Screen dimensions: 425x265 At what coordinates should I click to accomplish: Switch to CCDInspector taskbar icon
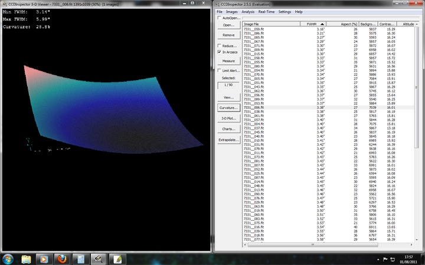pos(98,259)
